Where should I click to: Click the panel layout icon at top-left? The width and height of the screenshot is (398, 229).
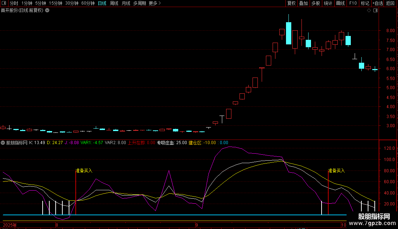[x=4, y=3]
